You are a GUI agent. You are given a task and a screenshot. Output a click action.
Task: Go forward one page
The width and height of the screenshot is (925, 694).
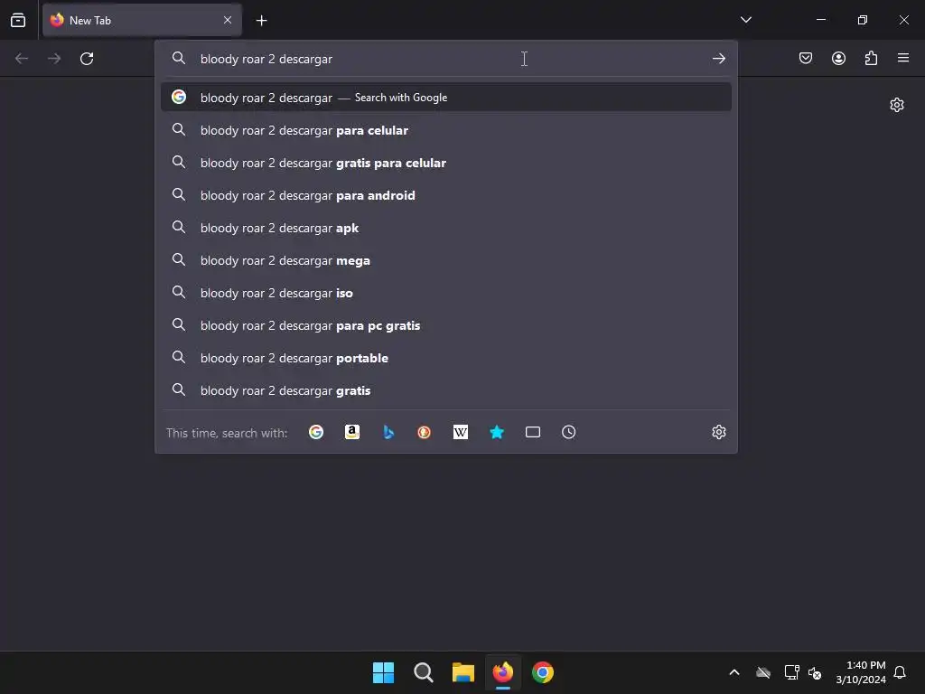tap(54, 59)
